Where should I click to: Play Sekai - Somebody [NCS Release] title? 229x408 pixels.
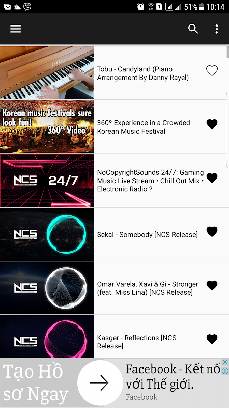[x=147, y=234]
